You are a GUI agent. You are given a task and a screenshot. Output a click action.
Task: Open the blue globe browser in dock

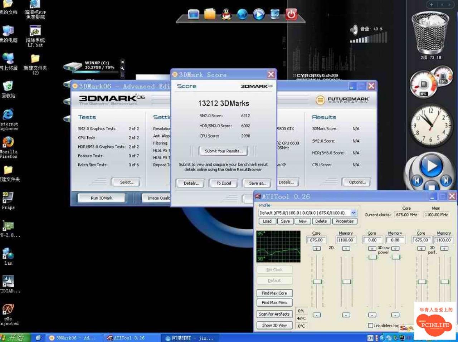[242, 14]
